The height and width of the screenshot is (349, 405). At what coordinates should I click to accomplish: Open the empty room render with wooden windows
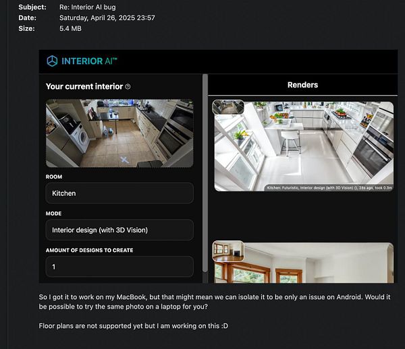coord(304,263)
